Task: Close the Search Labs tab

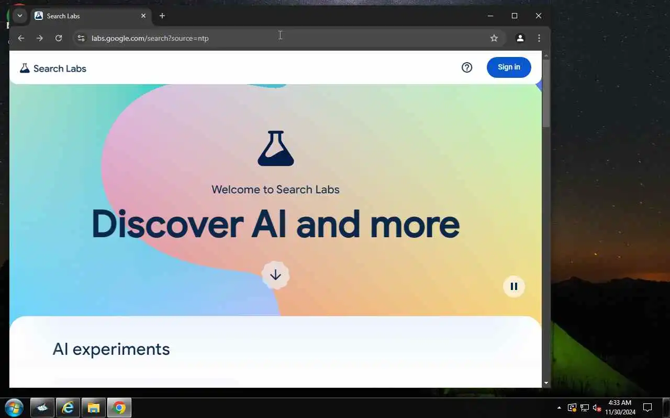Action: point(143,16)
